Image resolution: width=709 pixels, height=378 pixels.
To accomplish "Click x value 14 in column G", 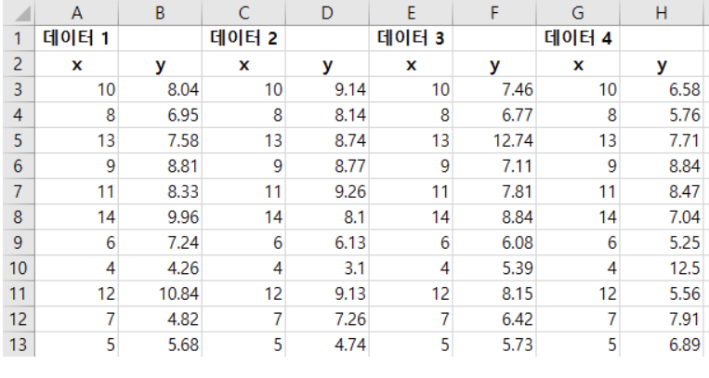I will pos(578,217).
